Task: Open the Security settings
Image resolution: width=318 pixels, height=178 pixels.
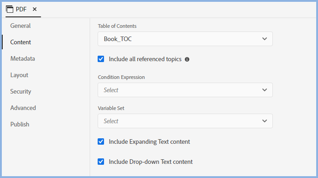Action: coord(21,92)
